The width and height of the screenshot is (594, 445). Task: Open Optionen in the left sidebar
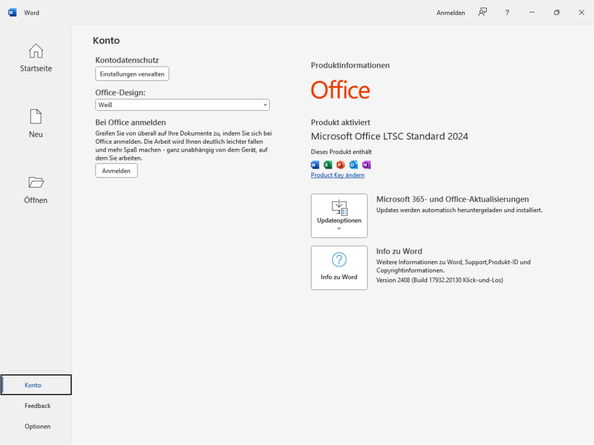coord(37,426)
